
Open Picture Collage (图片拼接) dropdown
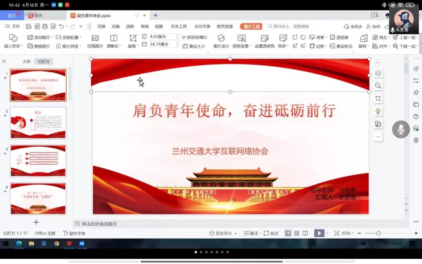click(x=68, y=46)
